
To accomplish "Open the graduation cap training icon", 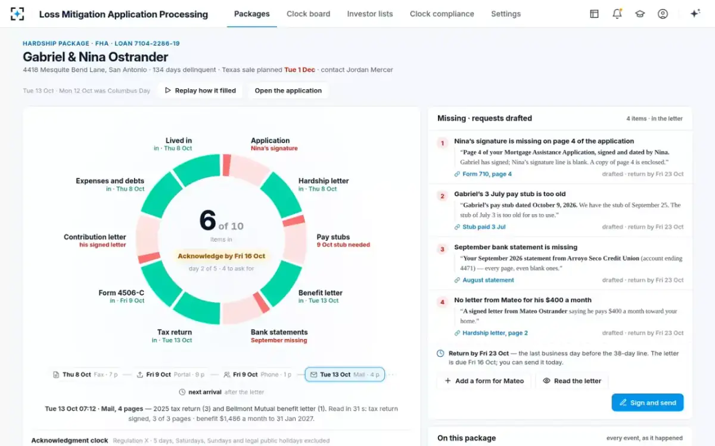I will (x=640, y=14).
